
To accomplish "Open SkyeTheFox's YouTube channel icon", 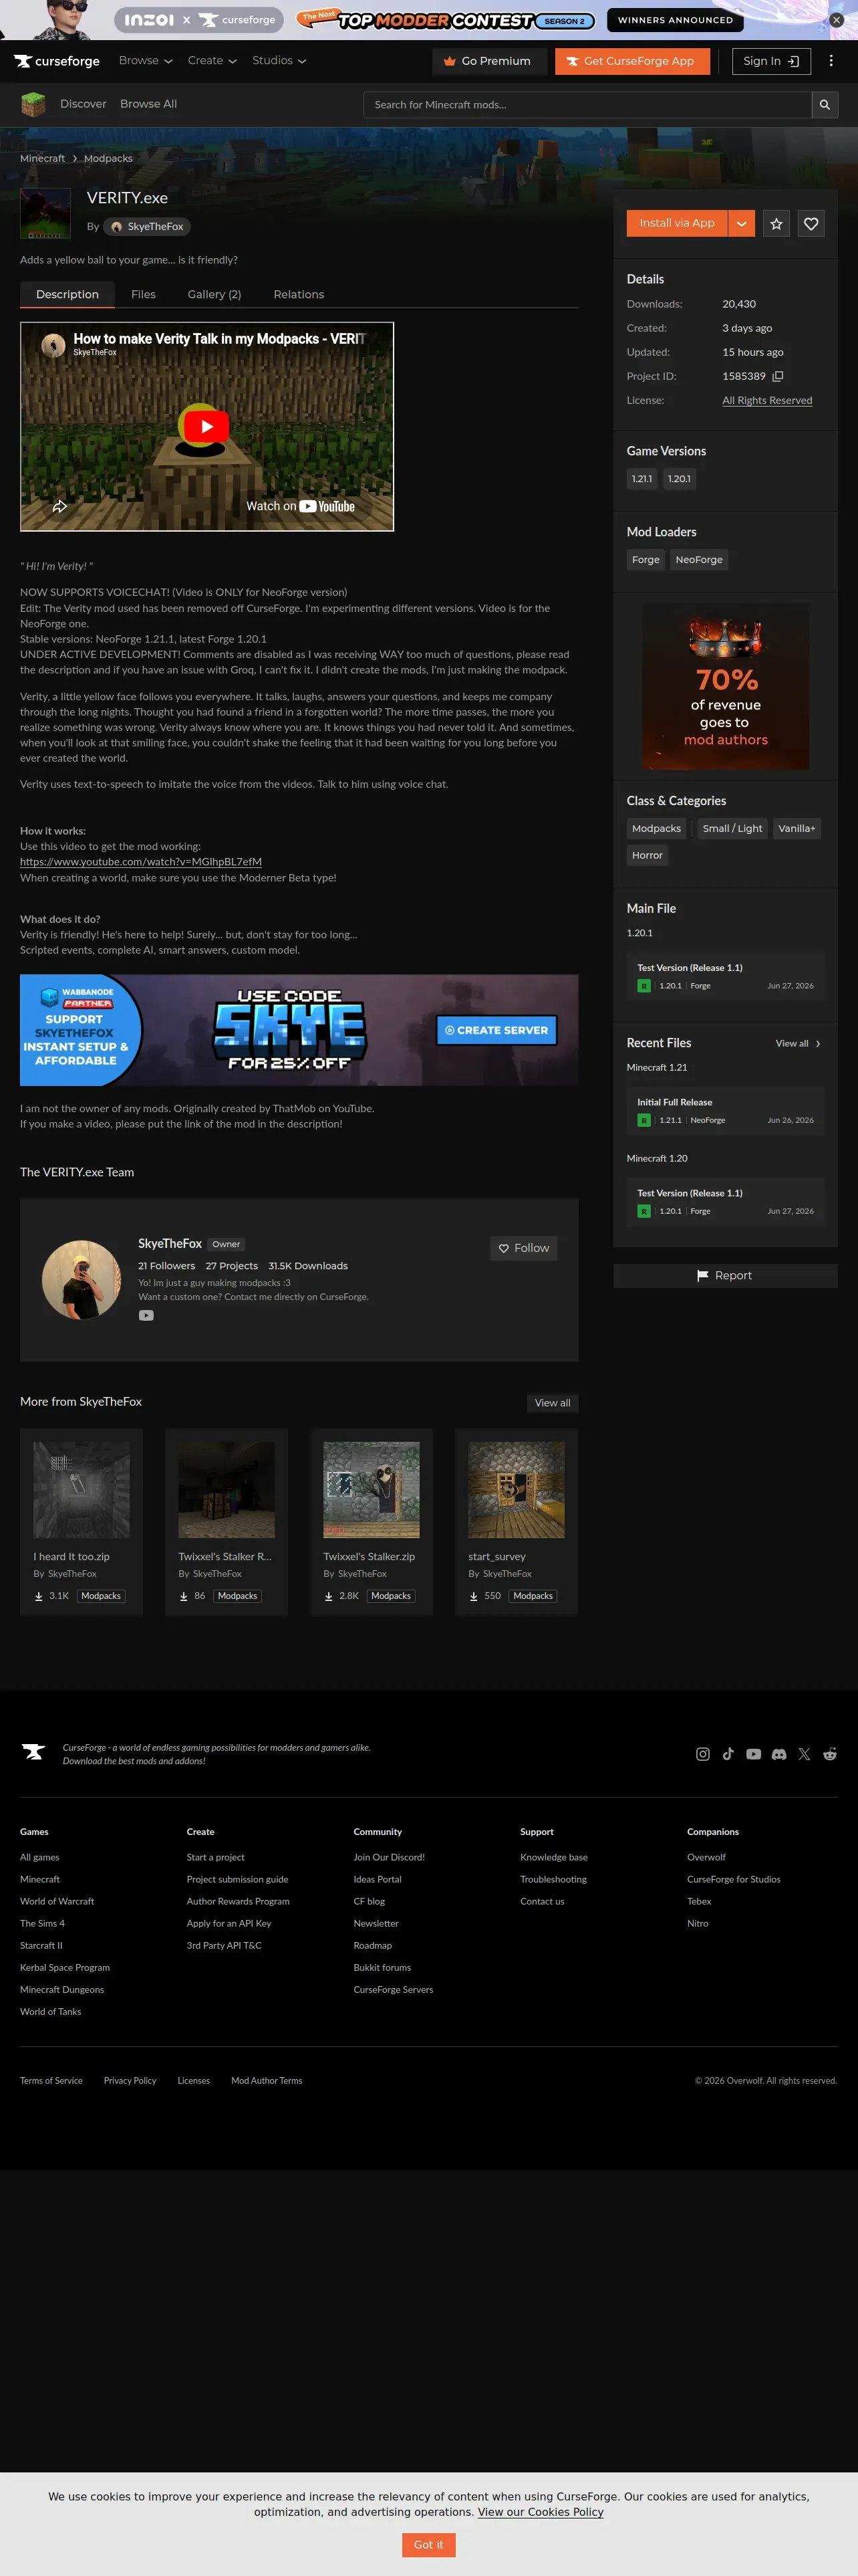I will (146, 1316).
